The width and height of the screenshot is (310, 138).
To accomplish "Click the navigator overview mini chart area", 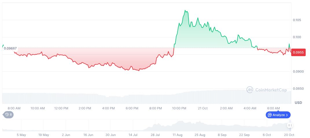I will pyautogui.click(x=145, y=126).
